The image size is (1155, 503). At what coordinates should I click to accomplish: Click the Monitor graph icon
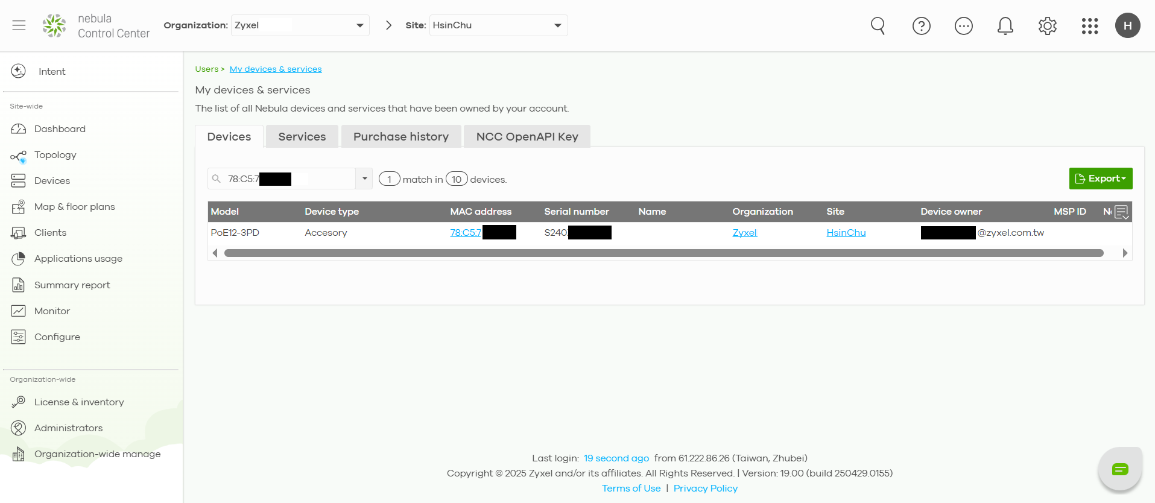click(x=19, y=311)
